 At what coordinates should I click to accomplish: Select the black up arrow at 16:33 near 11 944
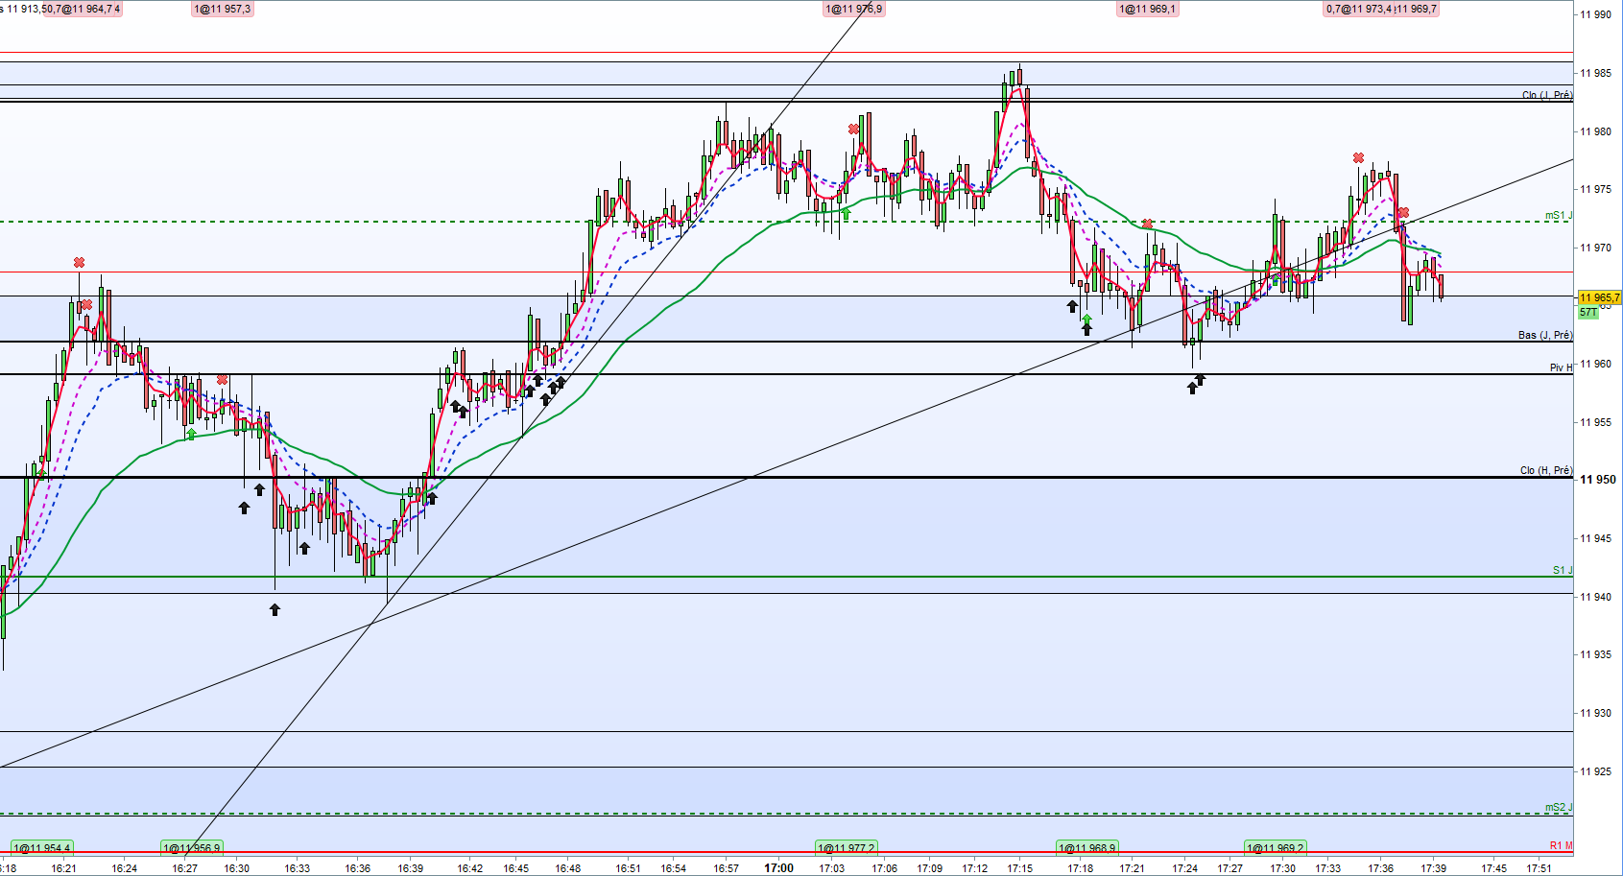(x=304, y=548)
